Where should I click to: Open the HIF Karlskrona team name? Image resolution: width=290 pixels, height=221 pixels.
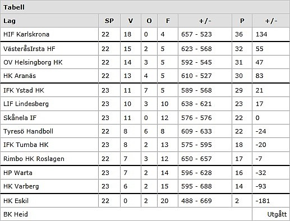tap(26, 34)
